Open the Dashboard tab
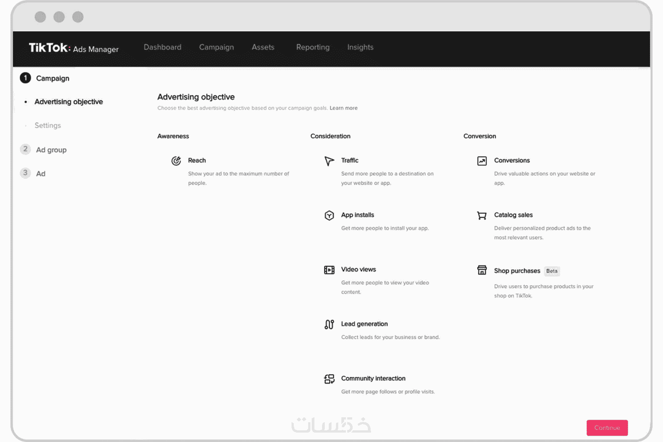Image resolution: width=663 pixels, height=442 pixels. click(163, 47)
